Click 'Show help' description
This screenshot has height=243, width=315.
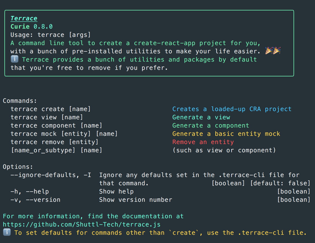[116, 192]
